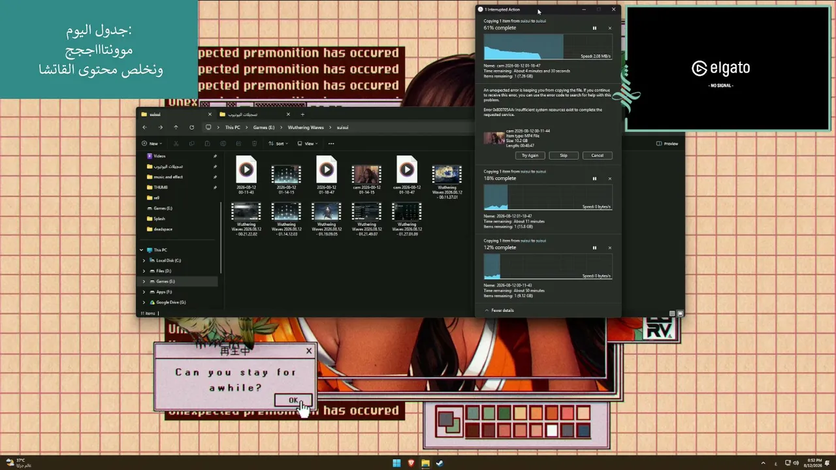The height and width of the screenshot is (470, 836).
Task: Expand Local Disk (C:) in sidebar
Action: 144,260
